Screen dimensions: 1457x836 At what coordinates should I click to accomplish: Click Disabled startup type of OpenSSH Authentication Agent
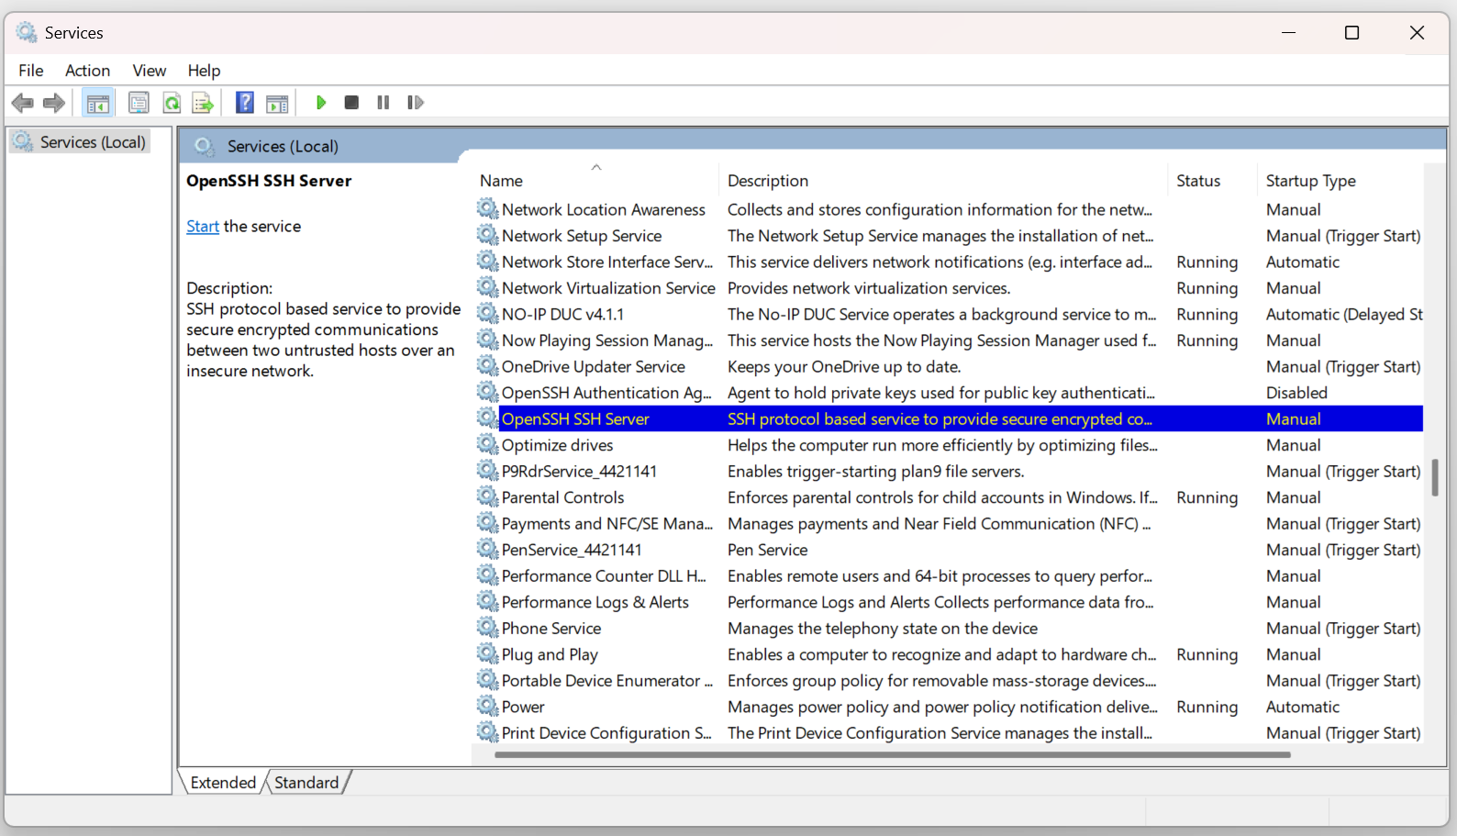point(1296,393)
